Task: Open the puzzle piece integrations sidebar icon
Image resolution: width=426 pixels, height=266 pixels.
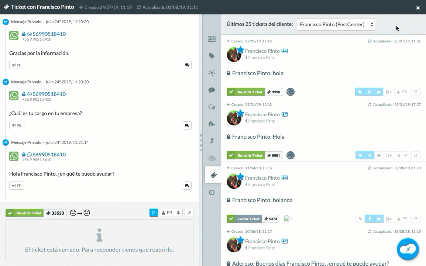Action: click(212, 124)
